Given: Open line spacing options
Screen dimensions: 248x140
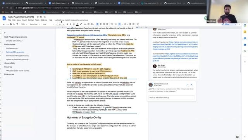Looking at the screenshot, I should (x=112, y=24).
